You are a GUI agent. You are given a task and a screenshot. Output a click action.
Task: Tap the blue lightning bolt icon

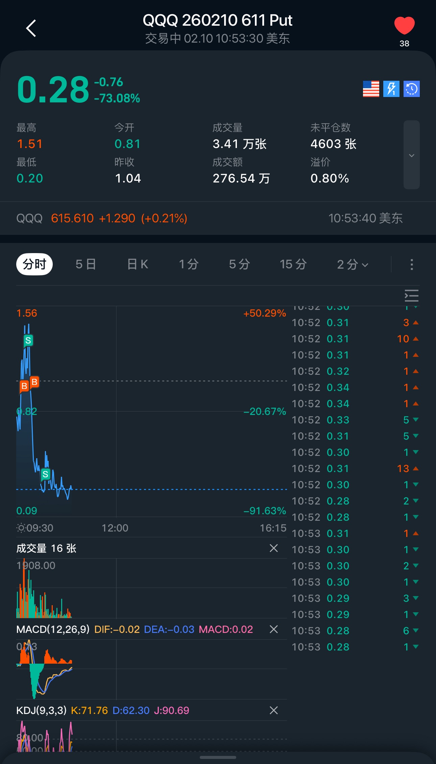pyautogui.click(x=391, y=89)
